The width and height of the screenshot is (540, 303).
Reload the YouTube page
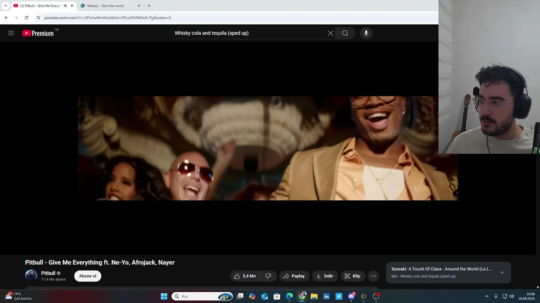point(26,18)
